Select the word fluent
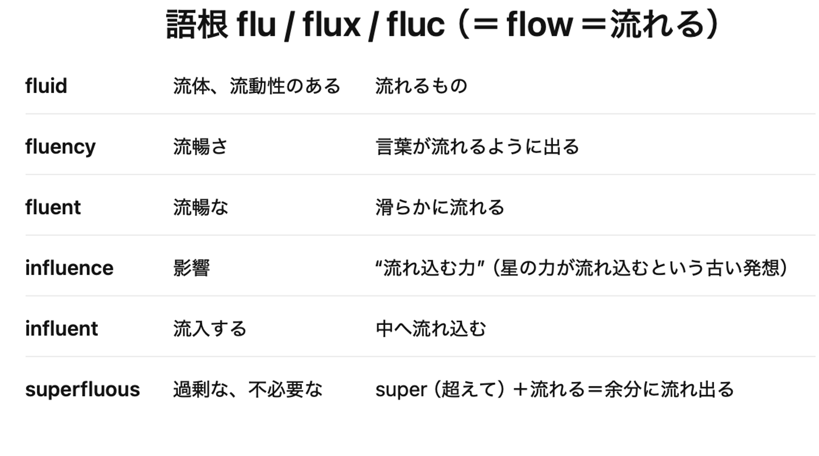The width and height of the screenshot is (819, 456). (x=53, y=207)
